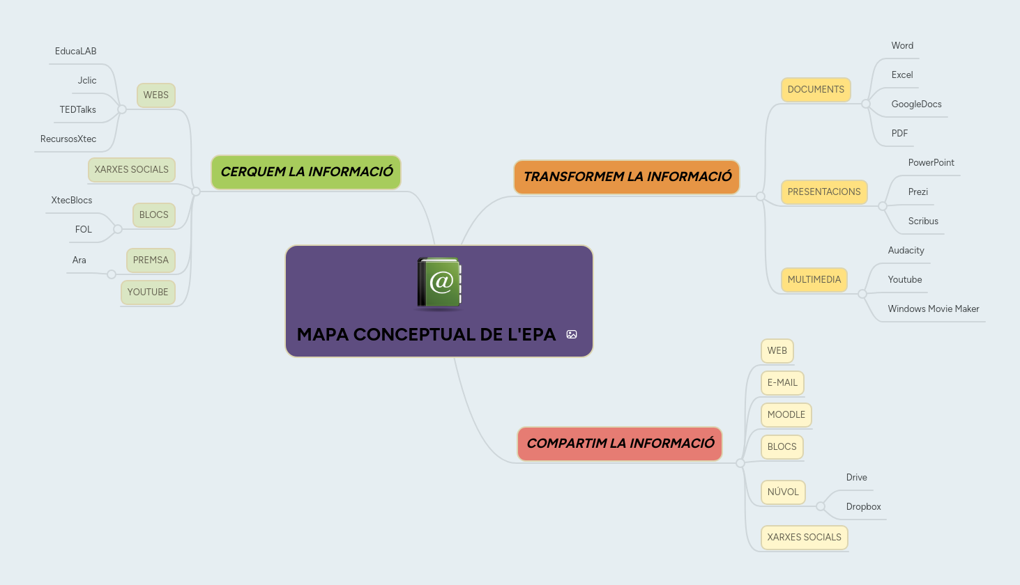1020x585 pixels.
Task: Click the GoogleDocs subtopic label
Action: click(x=916, y=104)
